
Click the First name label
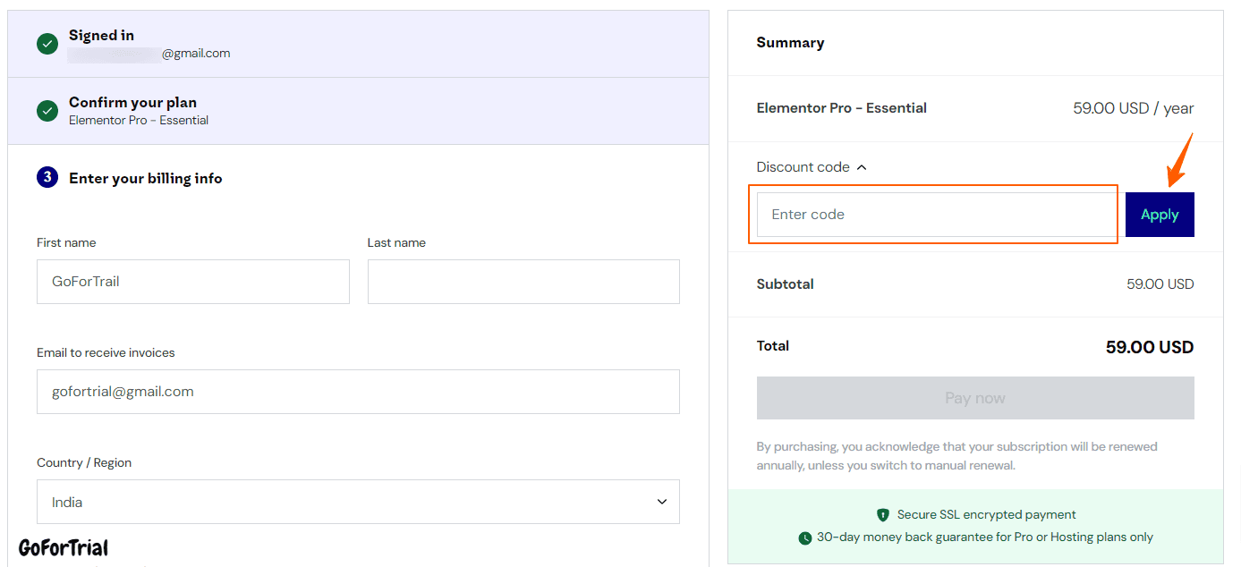coord(66,242)
